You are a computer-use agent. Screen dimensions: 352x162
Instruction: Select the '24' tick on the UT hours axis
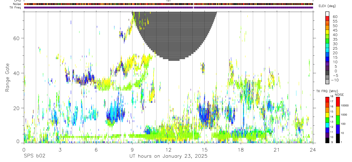(x=313, y=150)
